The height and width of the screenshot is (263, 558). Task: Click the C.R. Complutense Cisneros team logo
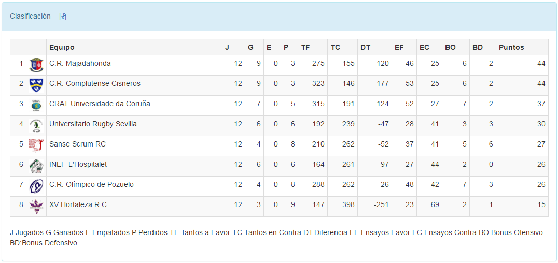tap(36, 85)
